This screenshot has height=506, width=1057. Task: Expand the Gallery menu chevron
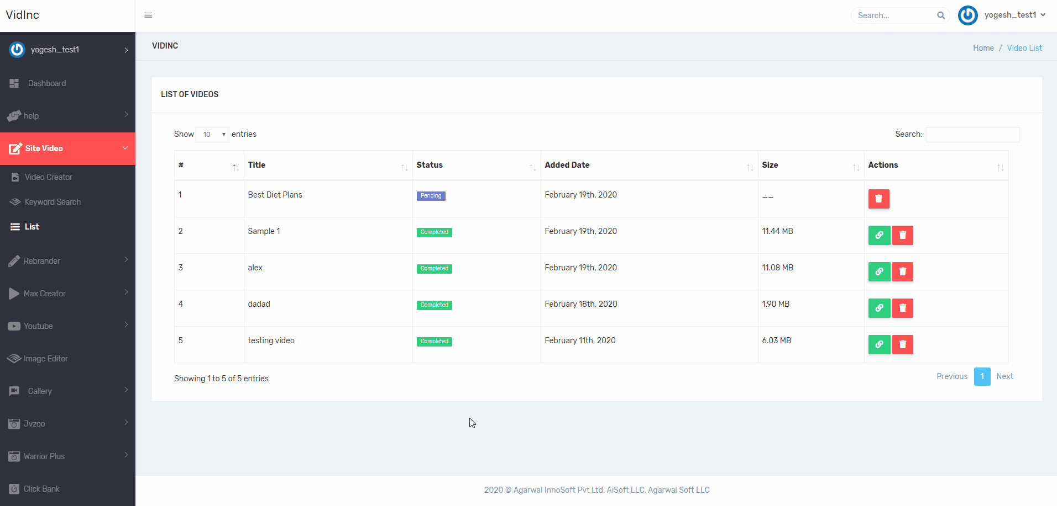pyautogui.click(x=126, y=390)
